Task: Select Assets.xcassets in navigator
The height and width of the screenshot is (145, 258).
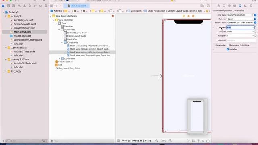Action: click(x=23, y=36)
